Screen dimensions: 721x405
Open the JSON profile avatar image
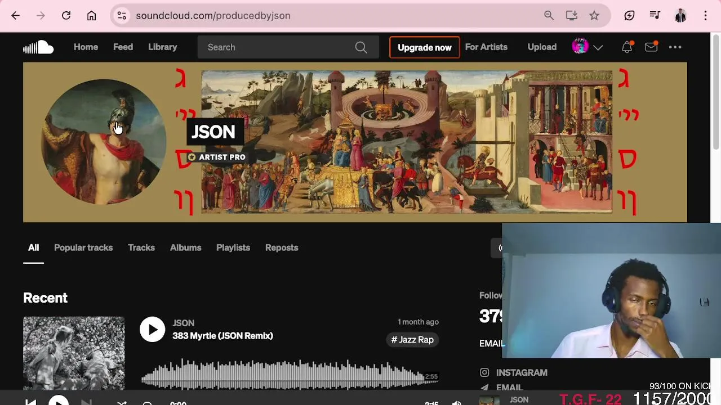[104, 142]
